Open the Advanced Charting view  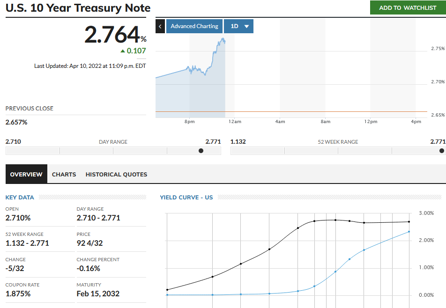(194, 26)
